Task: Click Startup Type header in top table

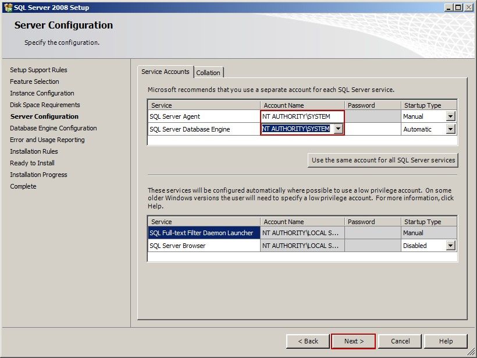Action: [429, 105]
